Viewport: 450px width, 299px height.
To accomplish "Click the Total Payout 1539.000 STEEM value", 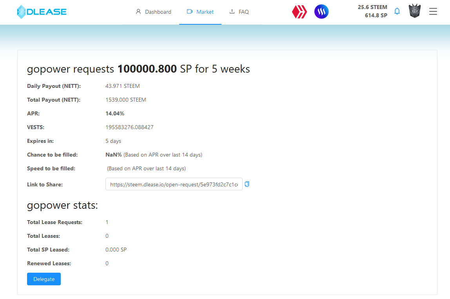I will coord(126,100).
